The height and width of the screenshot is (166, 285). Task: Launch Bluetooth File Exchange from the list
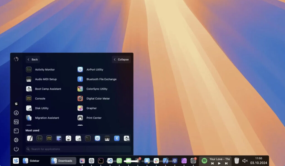97,79
